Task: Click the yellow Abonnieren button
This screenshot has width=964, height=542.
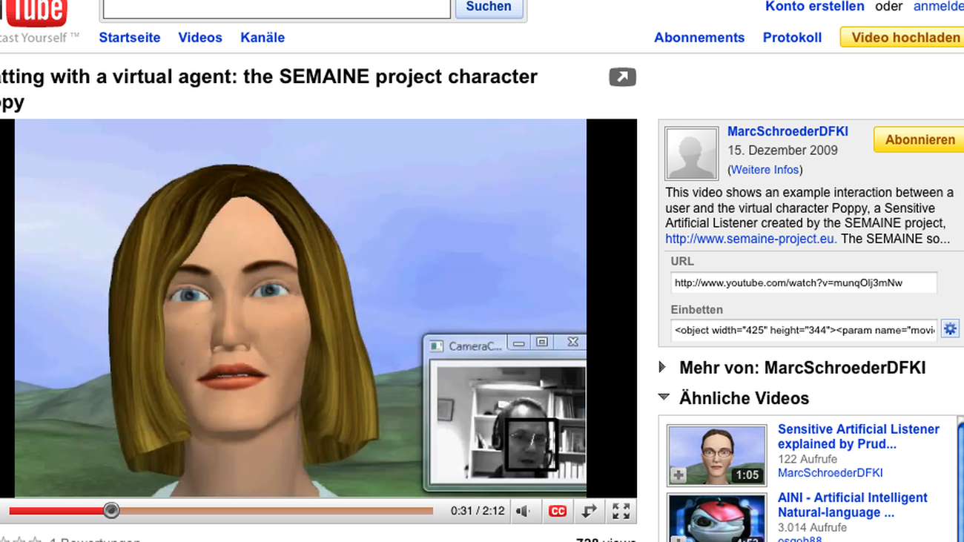Action: (x=920, y=139)
